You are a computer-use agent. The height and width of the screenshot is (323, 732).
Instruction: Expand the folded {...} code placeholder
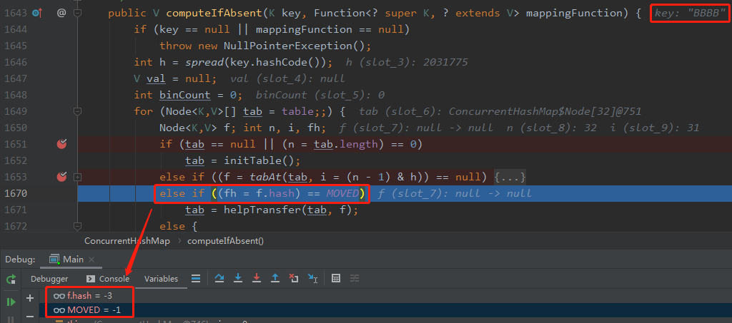(x=510, y=177)
